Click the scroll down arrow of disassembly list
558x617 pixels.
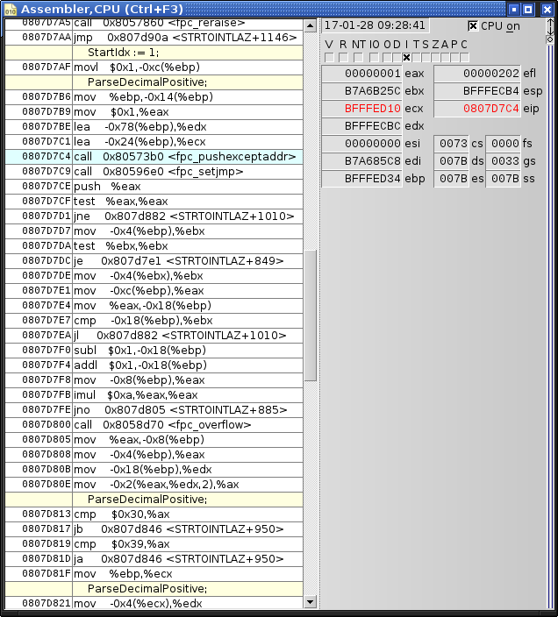310,602
